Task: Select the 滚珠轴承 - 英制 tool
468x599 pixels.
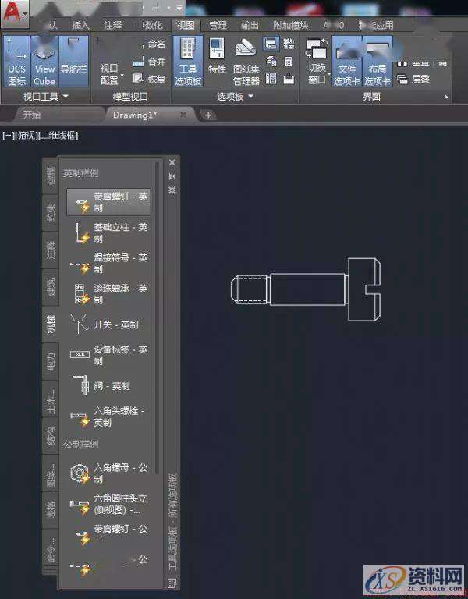Action: coord(108,294)
